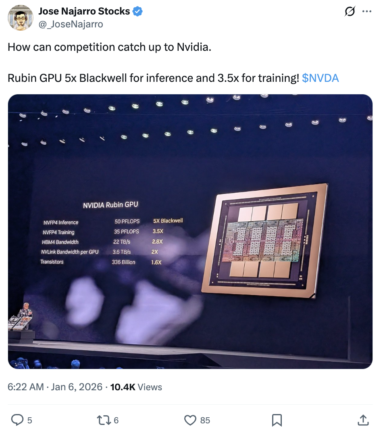Open the $NVDA cashtag link
Image resolution: width=383 pixels, height=433 pixels.
pos(320,78)
